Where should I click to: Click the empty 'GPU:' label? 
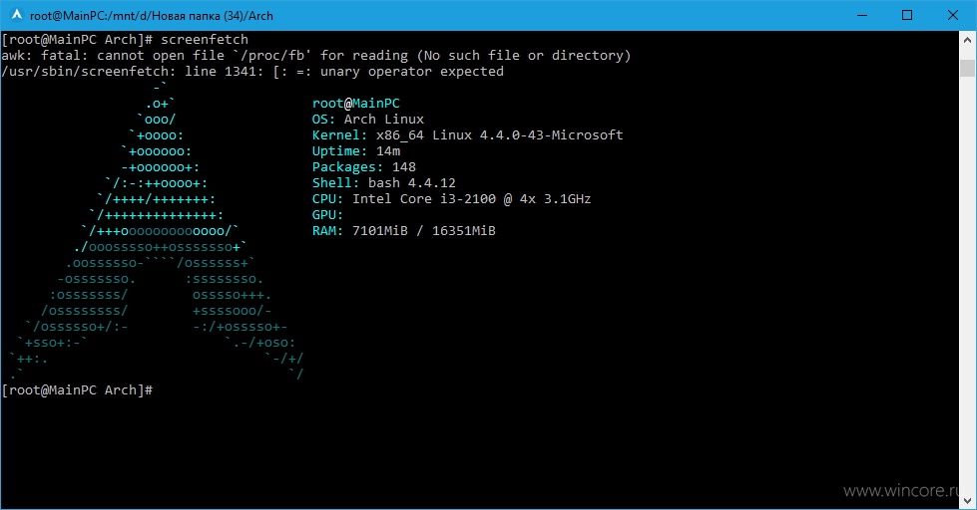(327, 215)
